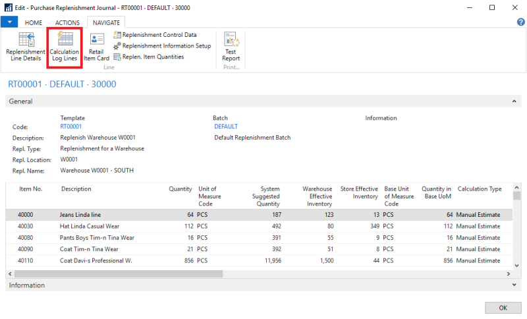Click the Quantity in Base UoM header
Screen dimensions: 527x319
[x=436, y=192]
